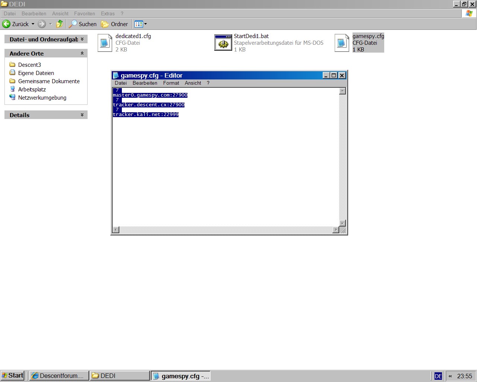Open the Zurück history dropdown arrow
The height and width of the screenshot is (382, 477).
click(33, 24)
